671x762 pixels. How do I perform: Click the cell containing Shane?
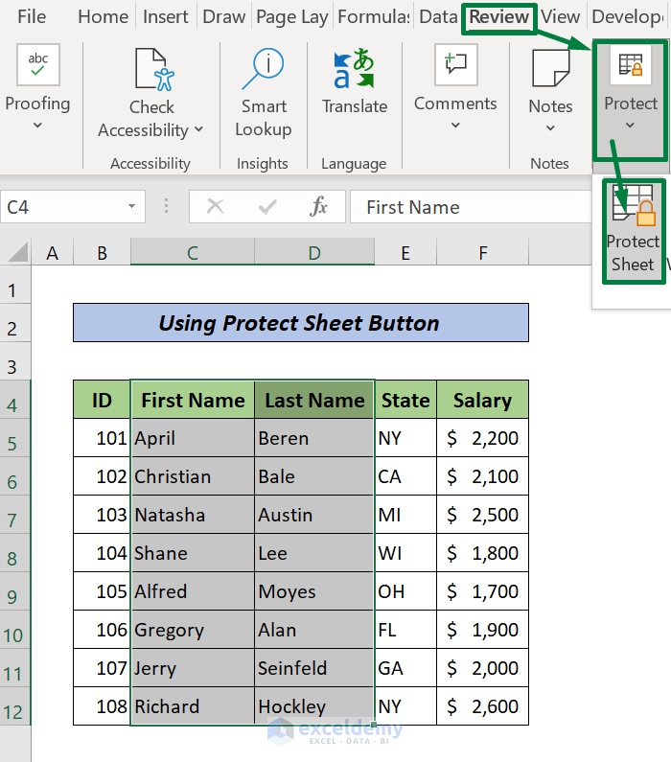point(193,553)
